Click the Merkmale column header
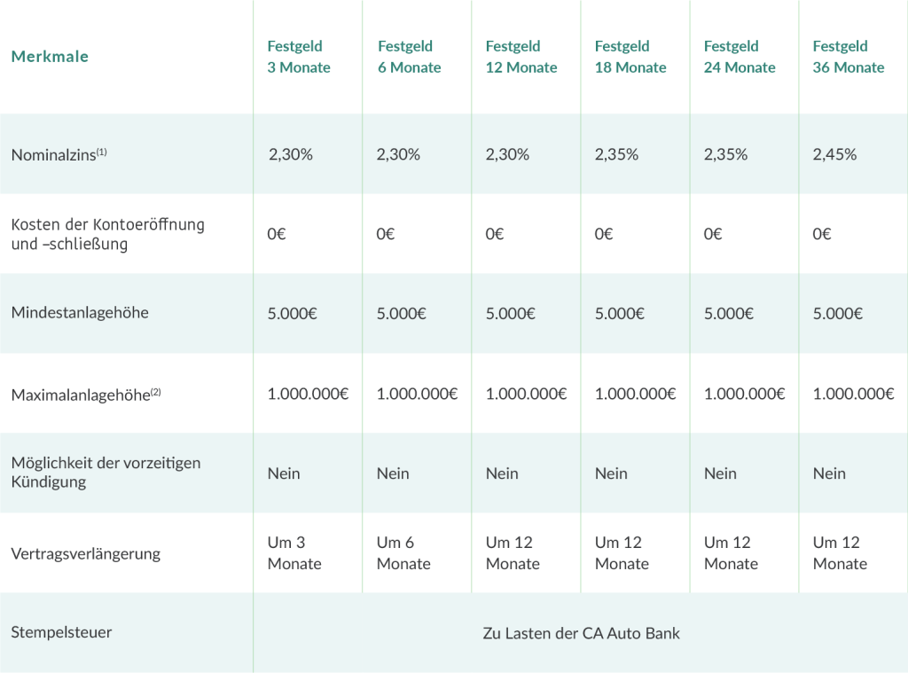This screenshot has width=908, height=673. coord(50,57)
